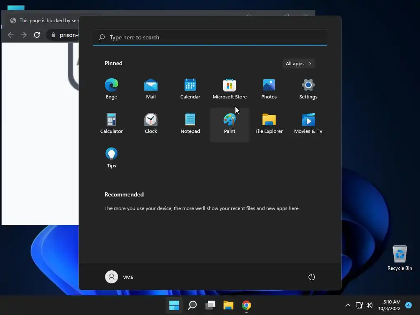Open the VM6 user account menu
Screen dimensions: 420x315
coord(119,277)
